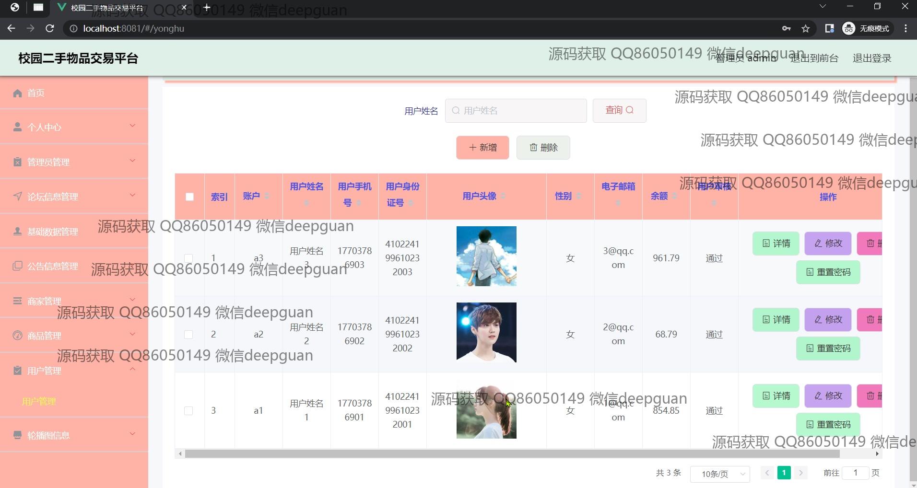This screenshot has height=488, width=917.
Task: Expand the 个人中心 sidebar menu
Action: (132, 126)
